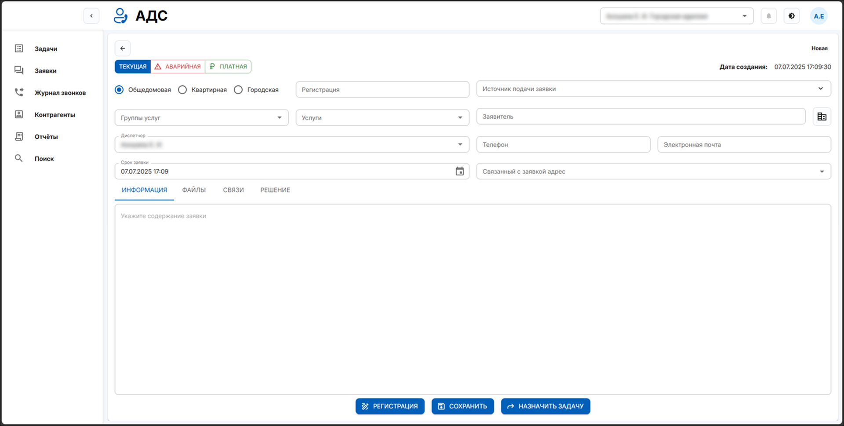
Task: Click the Телефон input field
Action: tap(563, 145)
